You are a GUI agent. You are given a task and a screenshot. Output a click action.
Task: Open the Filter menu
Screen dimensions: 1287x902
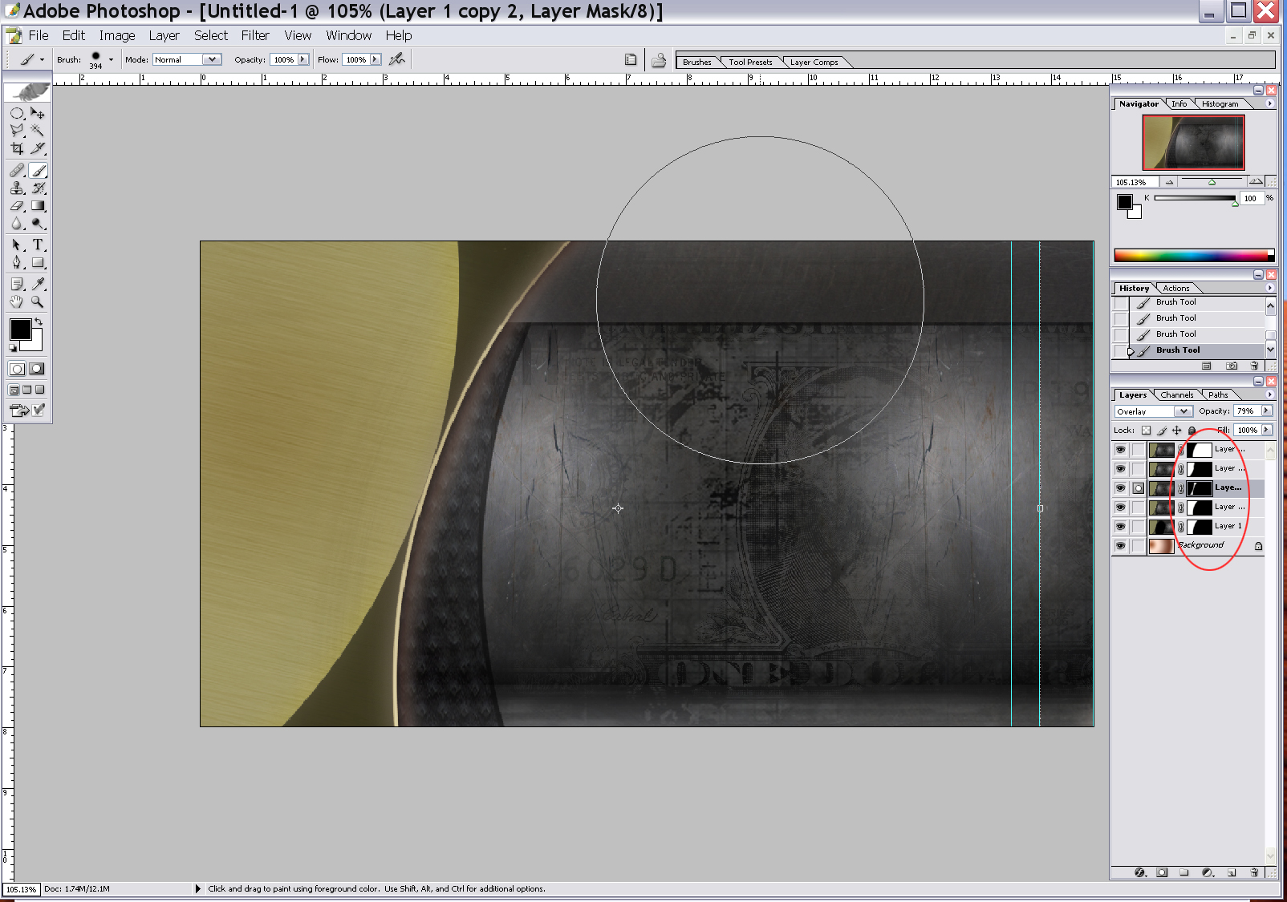[255, 35]
